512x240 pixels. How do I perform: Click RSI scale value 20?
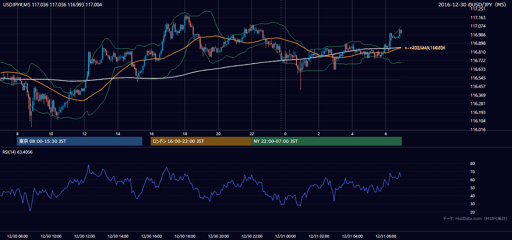(473, 212)
